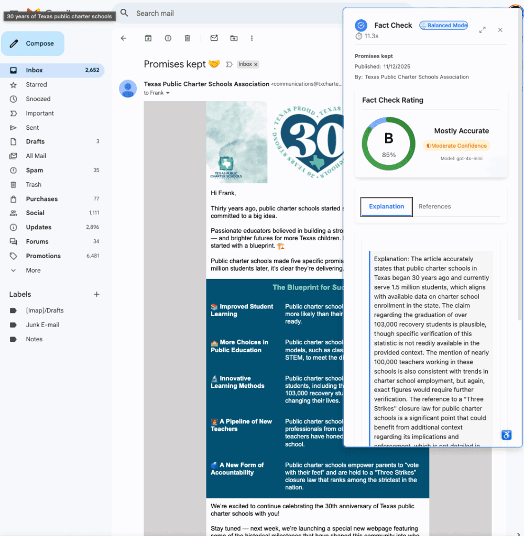This screenshot has width=524, height=536.
Task: Expand the Fact Check panel to fullscreen
Action: tap(482, 30)
